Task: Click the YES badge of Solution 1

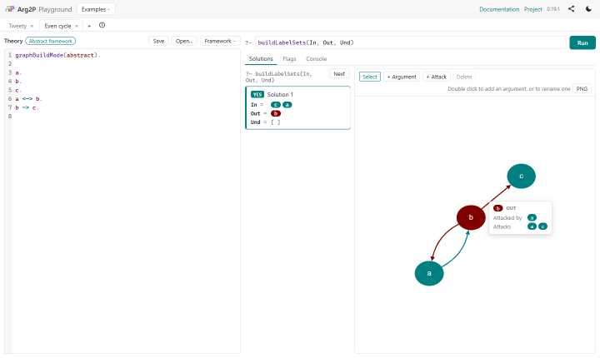Action: (257, 94)
